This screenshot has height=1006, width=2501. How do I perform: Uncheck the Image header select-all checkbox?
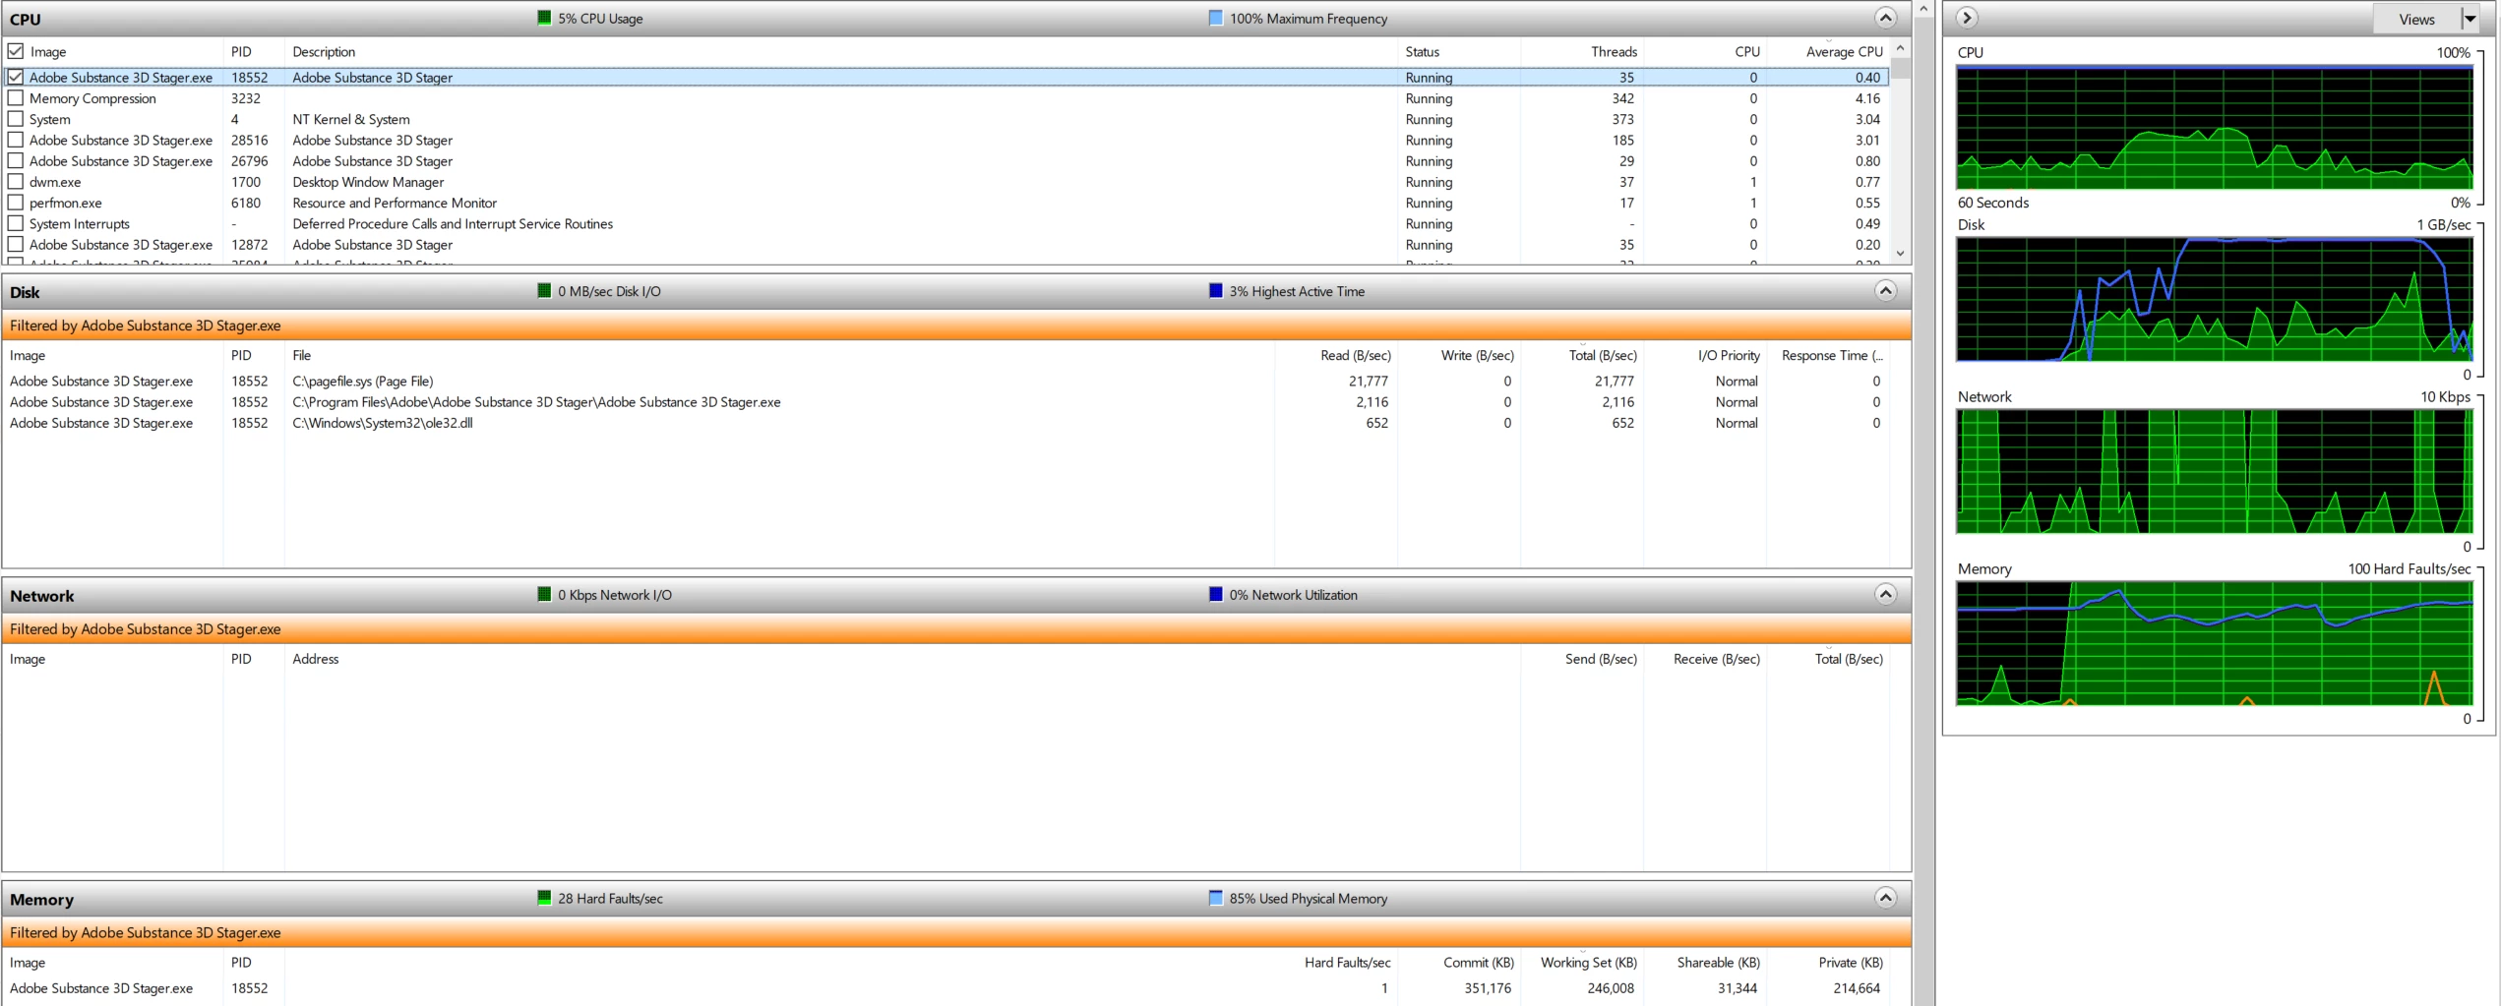16,51
